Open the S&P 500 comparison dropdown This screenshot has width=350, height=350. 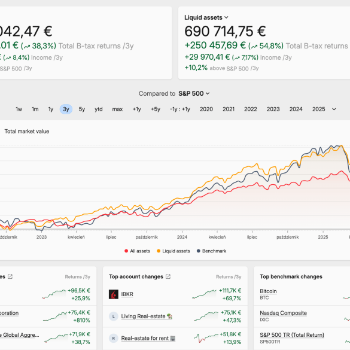pos(194,93)
